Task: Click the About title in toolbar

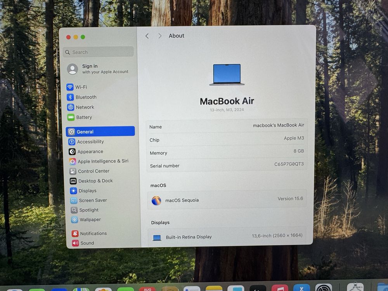Action: click(177, 36)
